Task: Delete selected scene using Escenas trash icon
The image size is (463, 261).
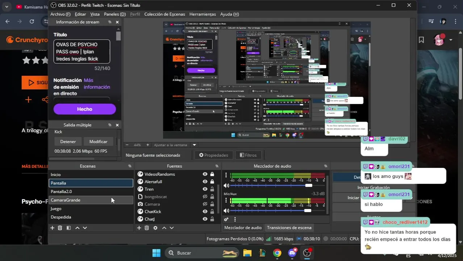Action: pos(60,228)
